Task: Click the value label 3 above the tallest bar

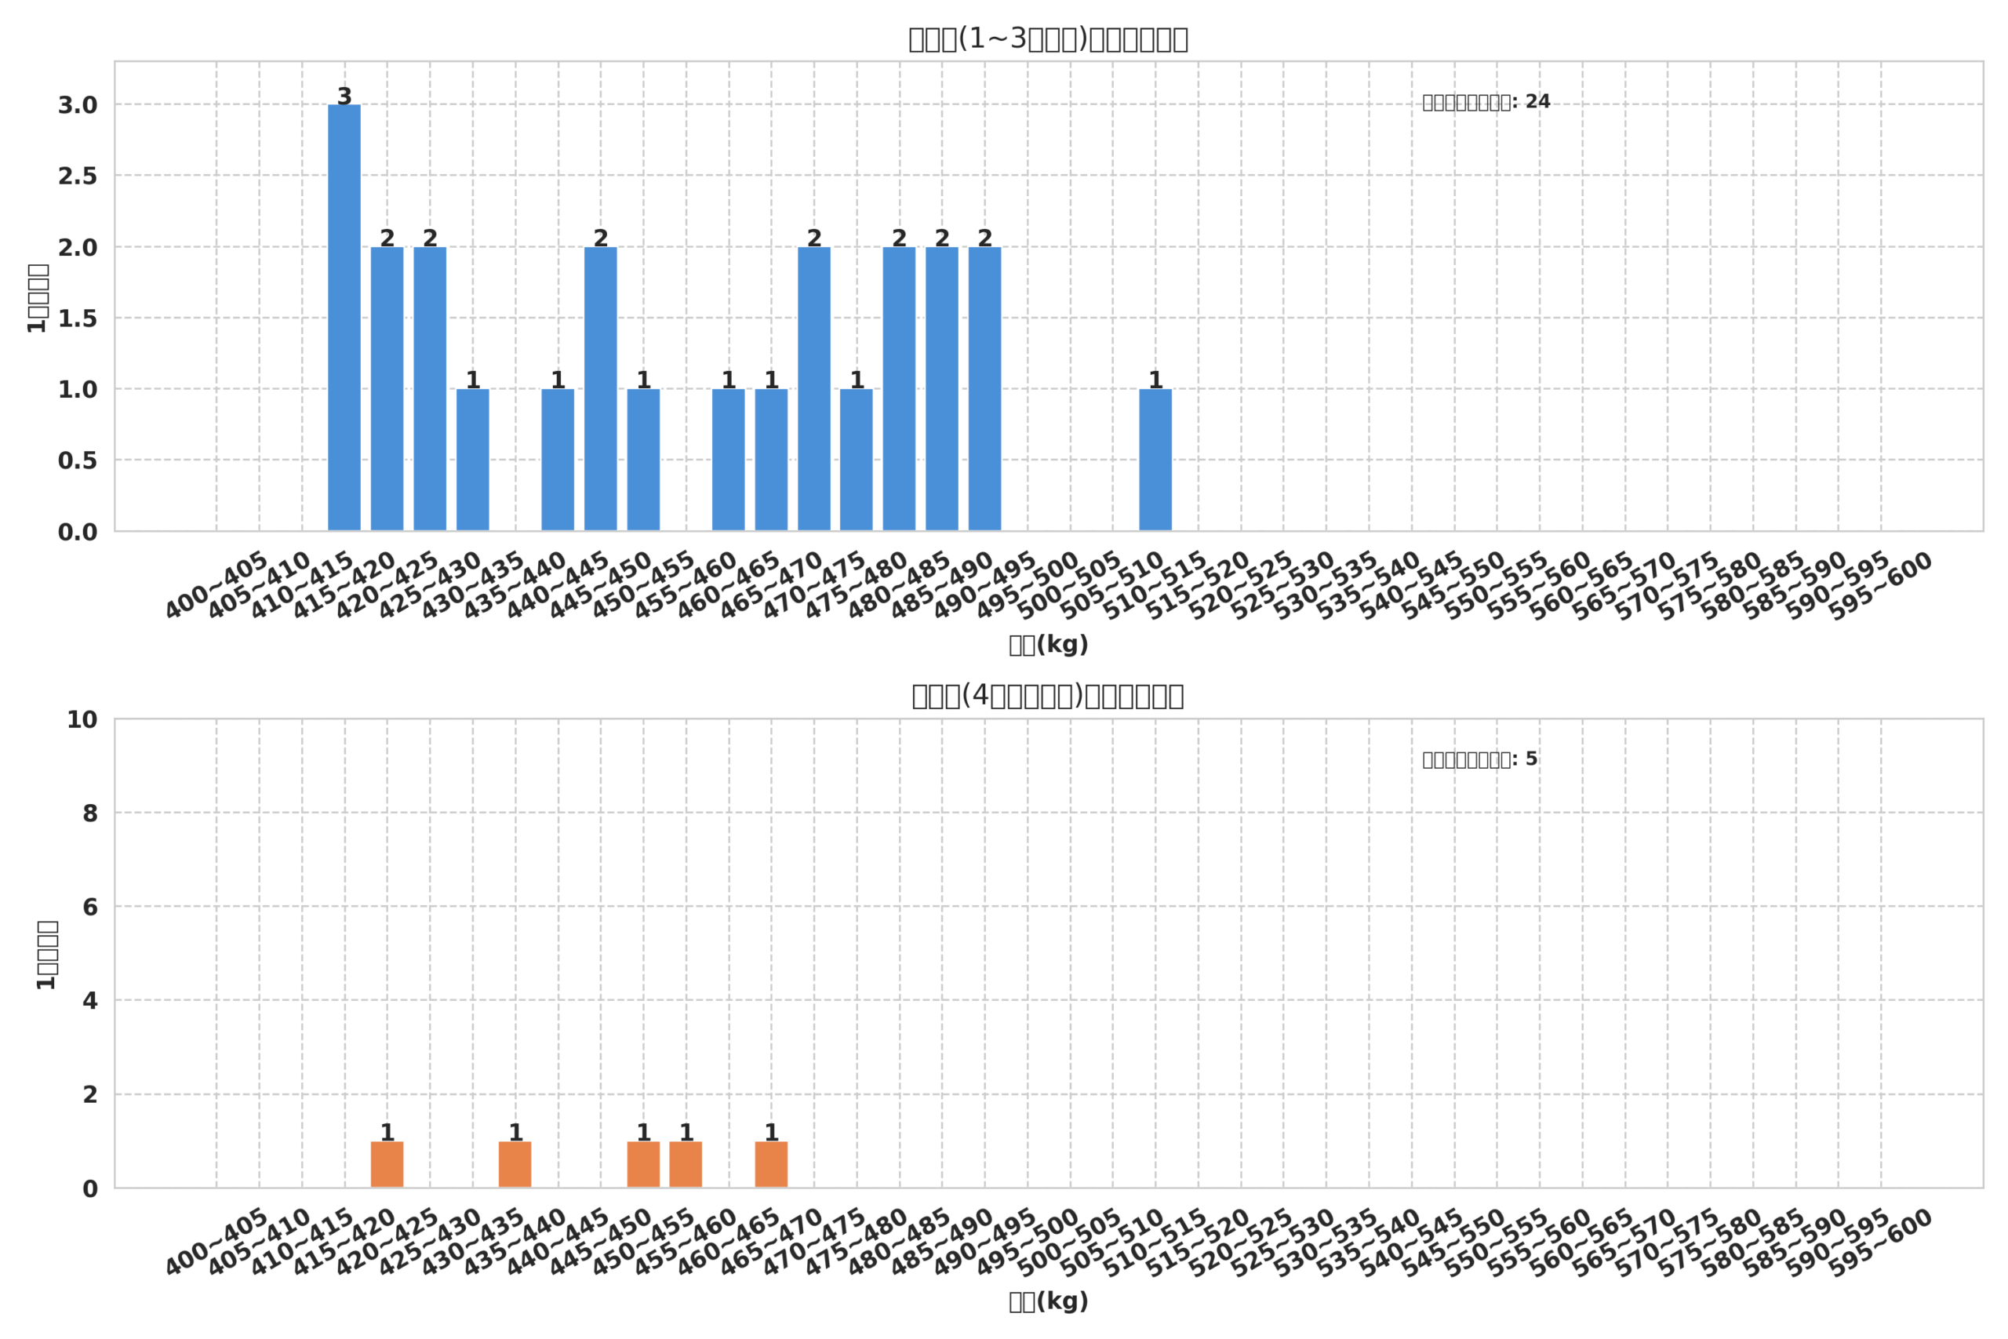Action: pos(344,96)
